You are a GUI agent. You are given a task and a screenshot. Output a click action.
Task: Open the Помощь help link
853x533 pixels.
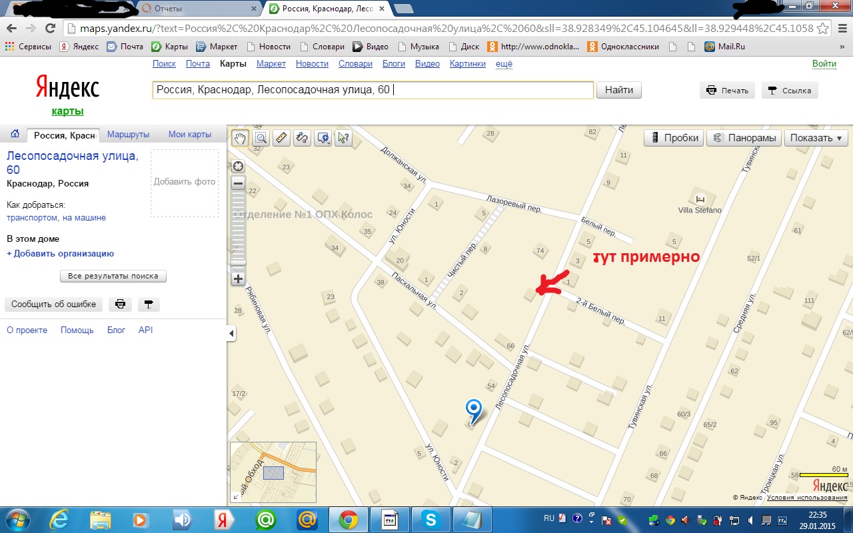[x=77, y=330]
